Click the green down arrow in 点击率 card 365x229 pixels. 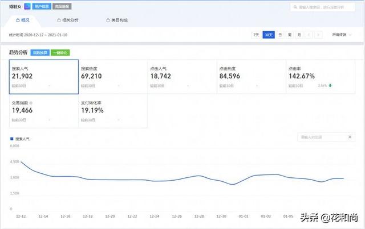331,86
